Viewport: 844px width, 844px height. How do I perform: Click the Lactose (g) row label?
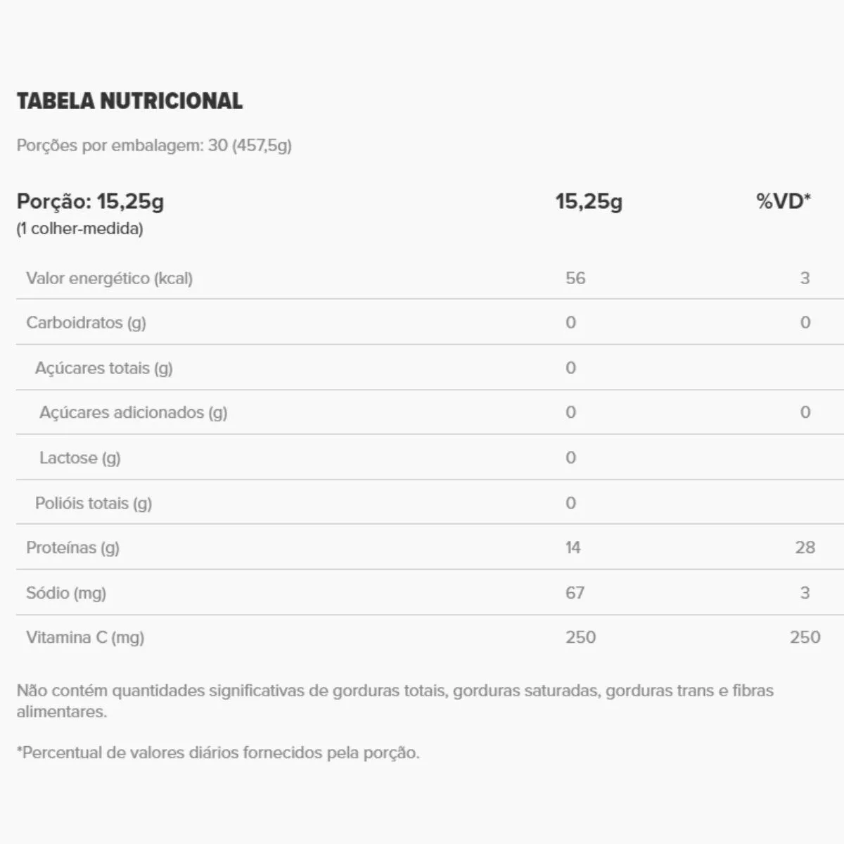coord(79,458)
